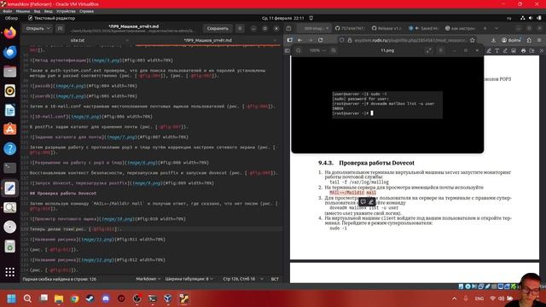The height and width of the screenshot is (307, 546).
Task: Open the image viewer magnifier dock icon
Action: pos(9,207)
